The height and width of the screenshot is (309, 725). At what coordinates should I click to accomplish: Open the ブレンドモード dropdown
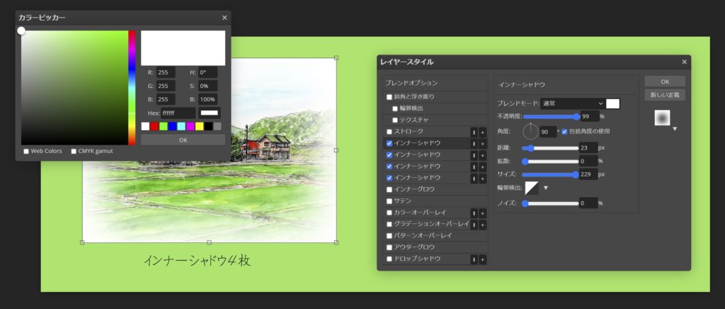pyautogui.click(x=572, y=103)
